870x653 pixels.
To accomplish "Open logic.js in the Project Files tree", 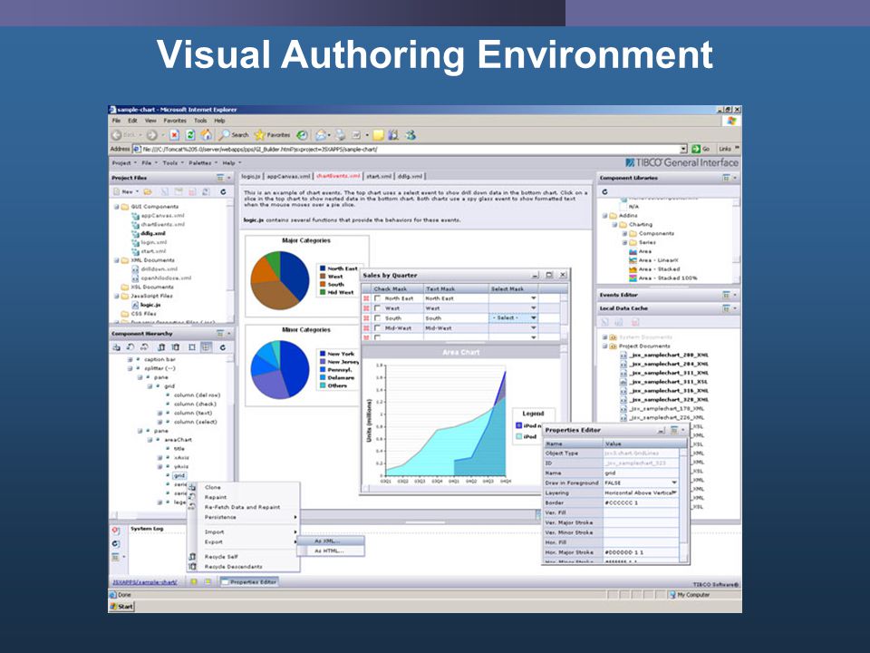I will click(x=146, y=305).
